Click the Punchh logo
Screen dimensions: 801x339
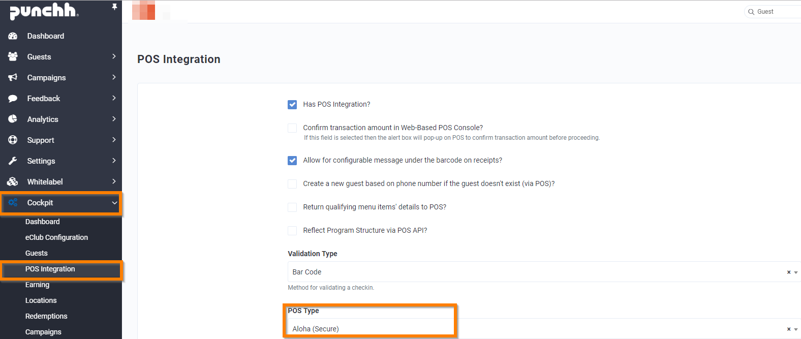click(44, 11)
